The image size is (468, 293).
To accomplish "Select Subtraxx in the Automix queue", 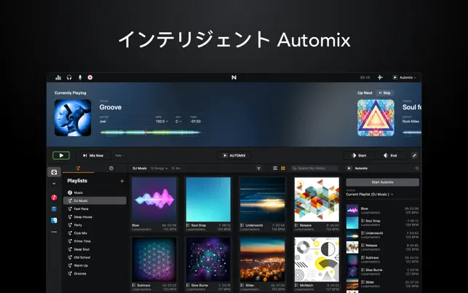I will tap(382, 259).
